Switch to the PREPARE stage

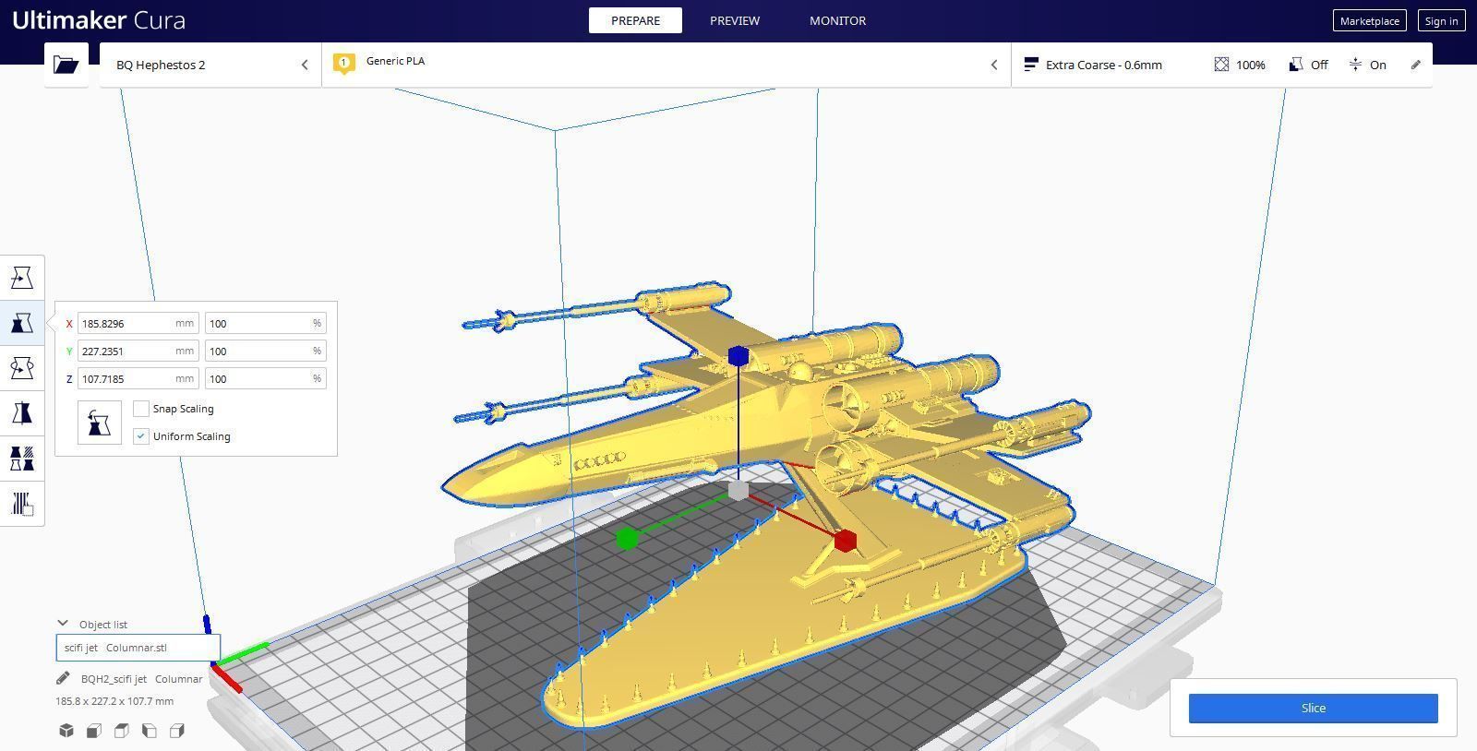(635, 20)
